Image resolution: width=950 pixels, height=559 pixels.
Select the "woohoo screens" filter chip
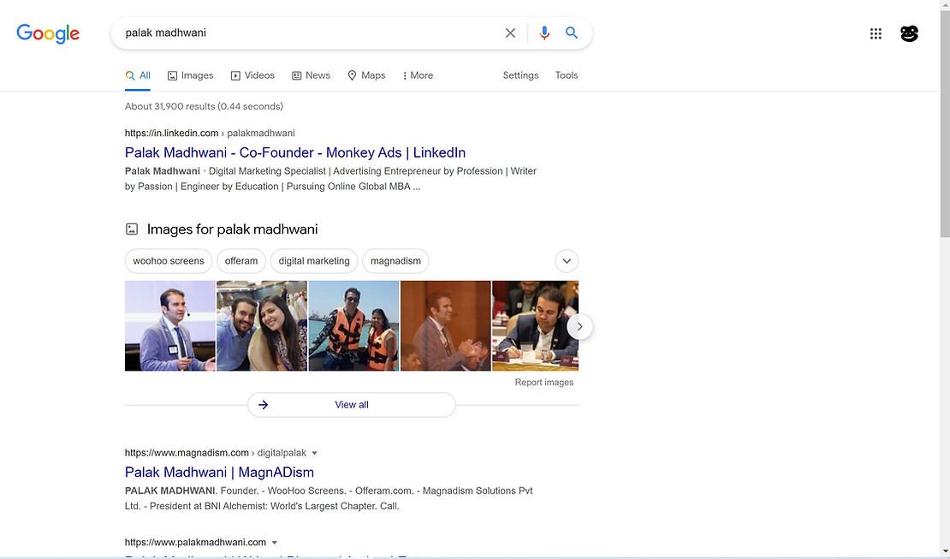(x=169, y=261)
